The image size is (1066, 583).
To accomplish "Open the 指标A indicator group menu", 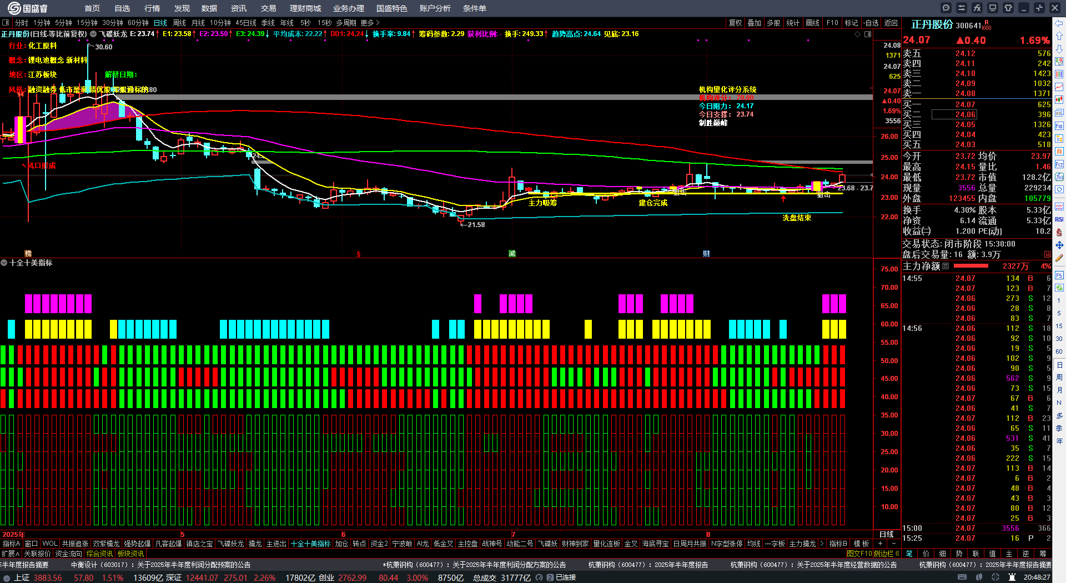I will tap(11, 544).
